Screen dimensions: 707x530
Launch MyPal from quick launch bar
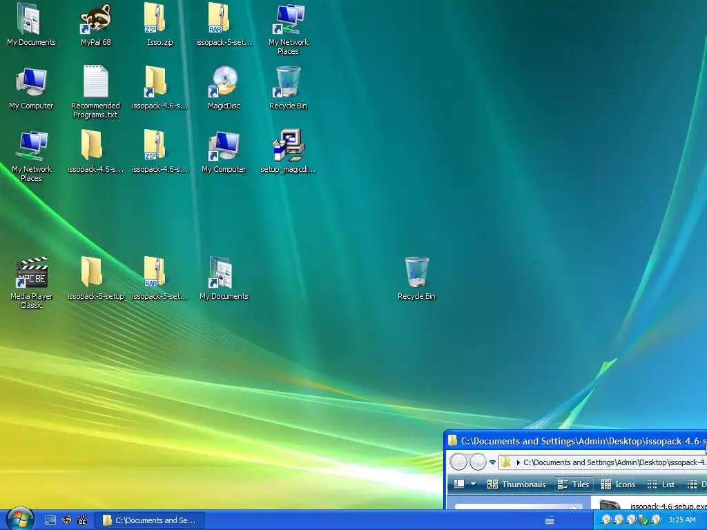pyautogui.click(x=66, y=520)
